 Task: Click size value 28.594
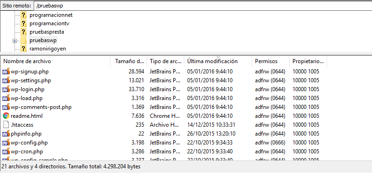[136, 72]
